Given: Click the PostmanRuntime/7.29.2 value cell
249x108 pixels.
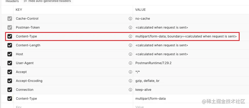Looking at the screenshot, I should 191,63.
